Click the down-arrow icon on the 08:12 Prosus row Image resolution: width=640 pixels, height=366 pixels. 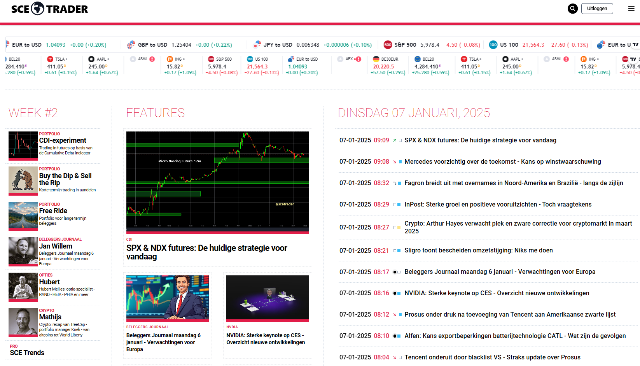(395, 315)
